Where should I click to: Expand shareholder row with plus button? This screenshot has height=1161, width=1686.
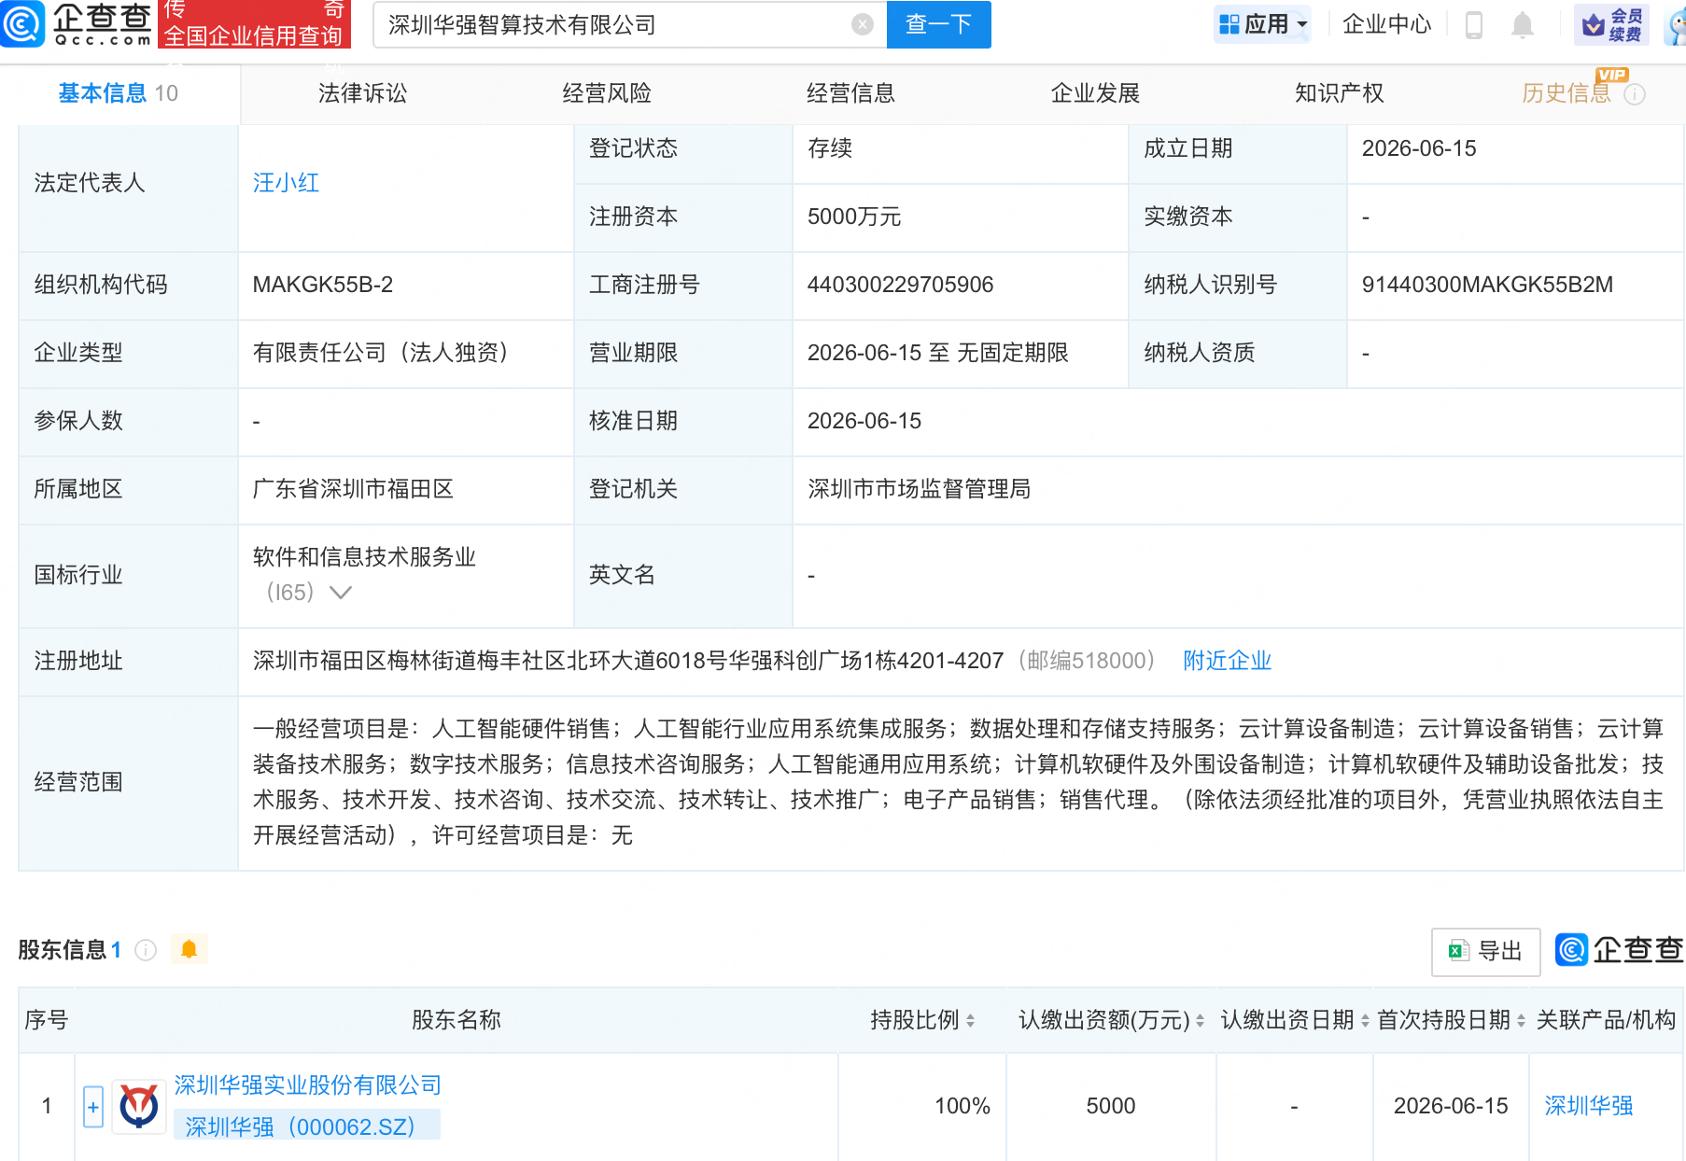click(x=93, y=1107)
